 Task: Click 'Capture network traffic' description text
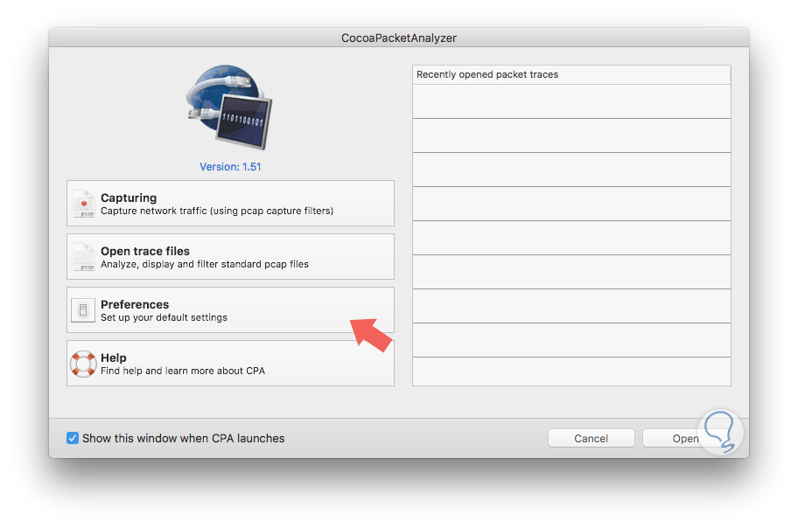217,211
